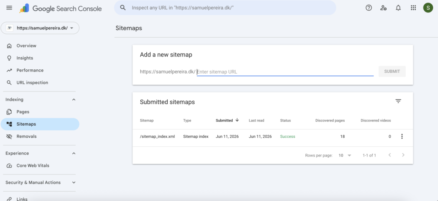Viewport: 438px width, 201px height.
Task: Click the Sitemap column header
Action: click(147, 120)
